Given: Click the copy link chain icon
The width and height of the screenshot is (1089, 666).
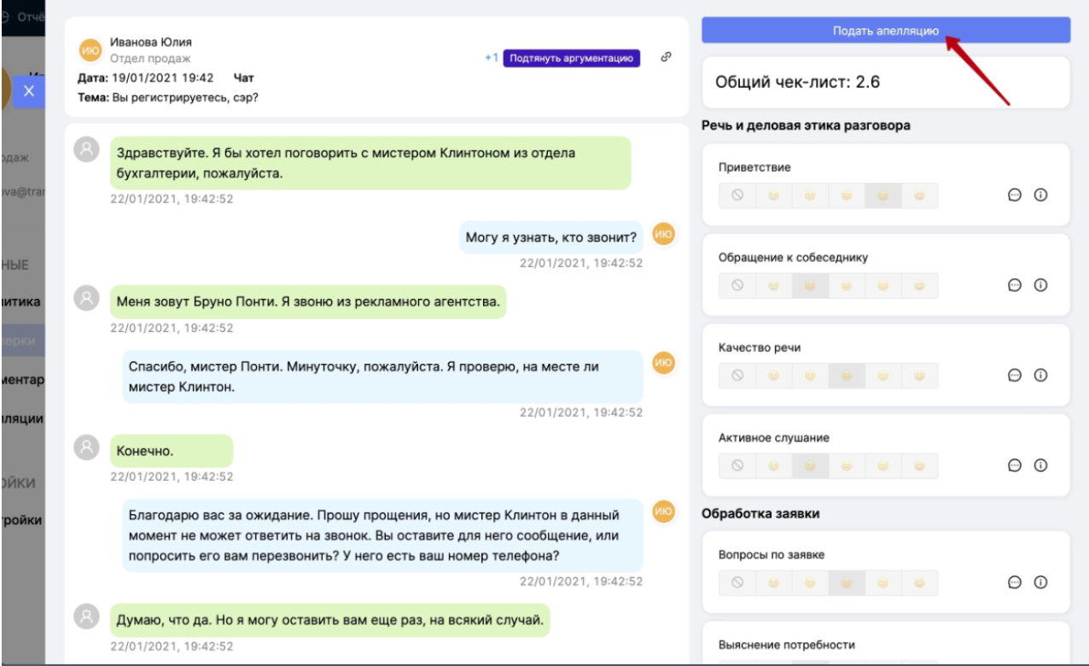Looking at the screenshot, I should (667, 57).
